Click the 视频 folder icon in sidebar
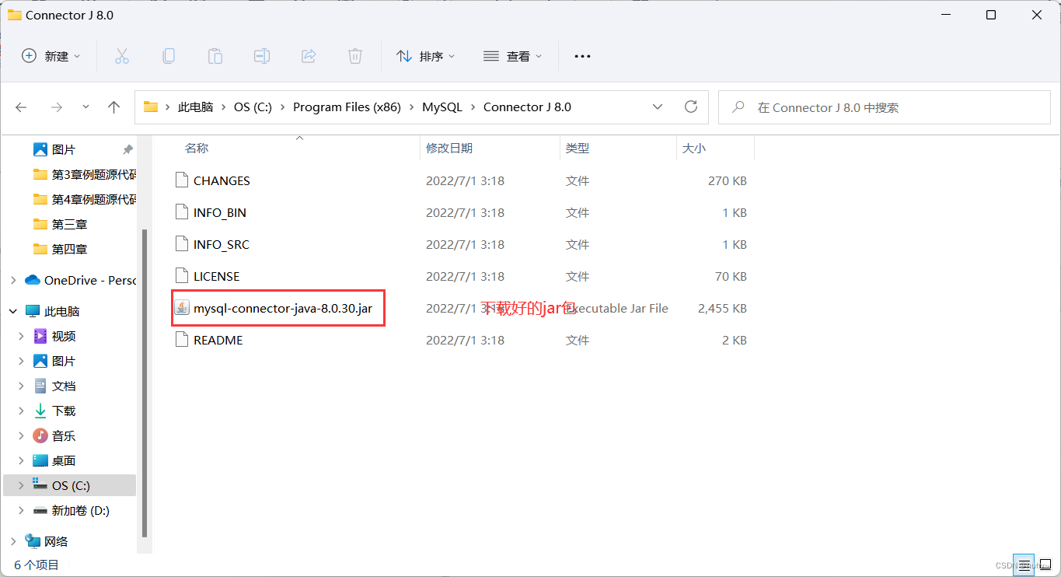The width and height of the screenshot is (1061, 577). (40, 336)
